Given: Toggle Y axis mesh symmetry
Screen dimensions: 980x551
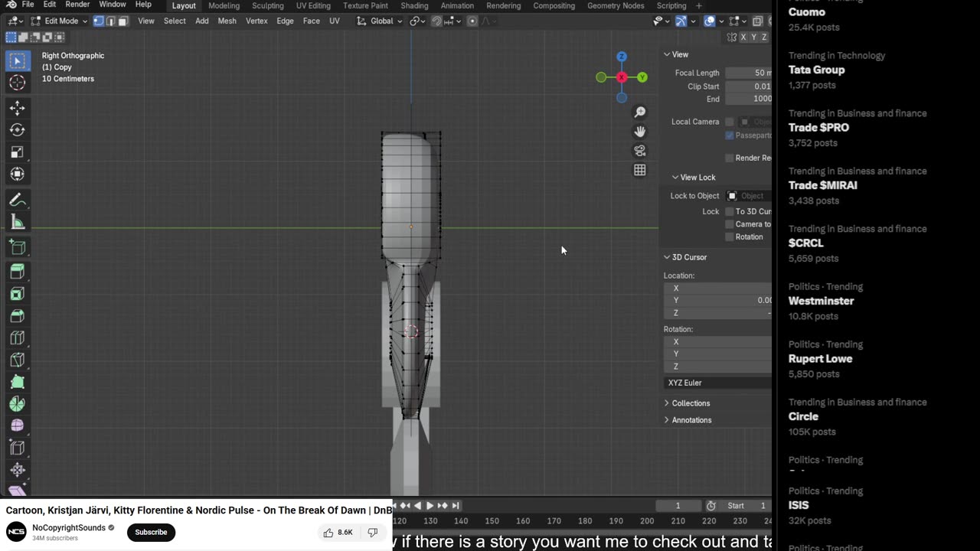Looking at the screenshot, I should (753, 37).
